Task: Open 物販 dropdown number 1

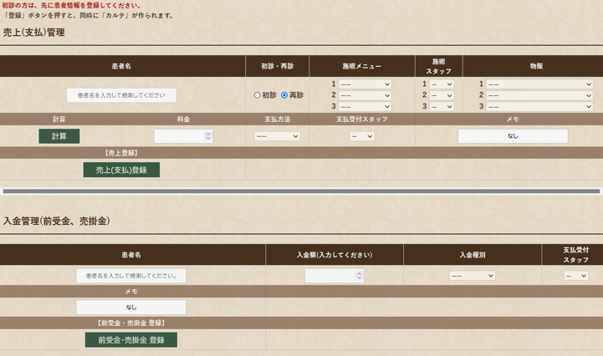Action: pos(539,84)
